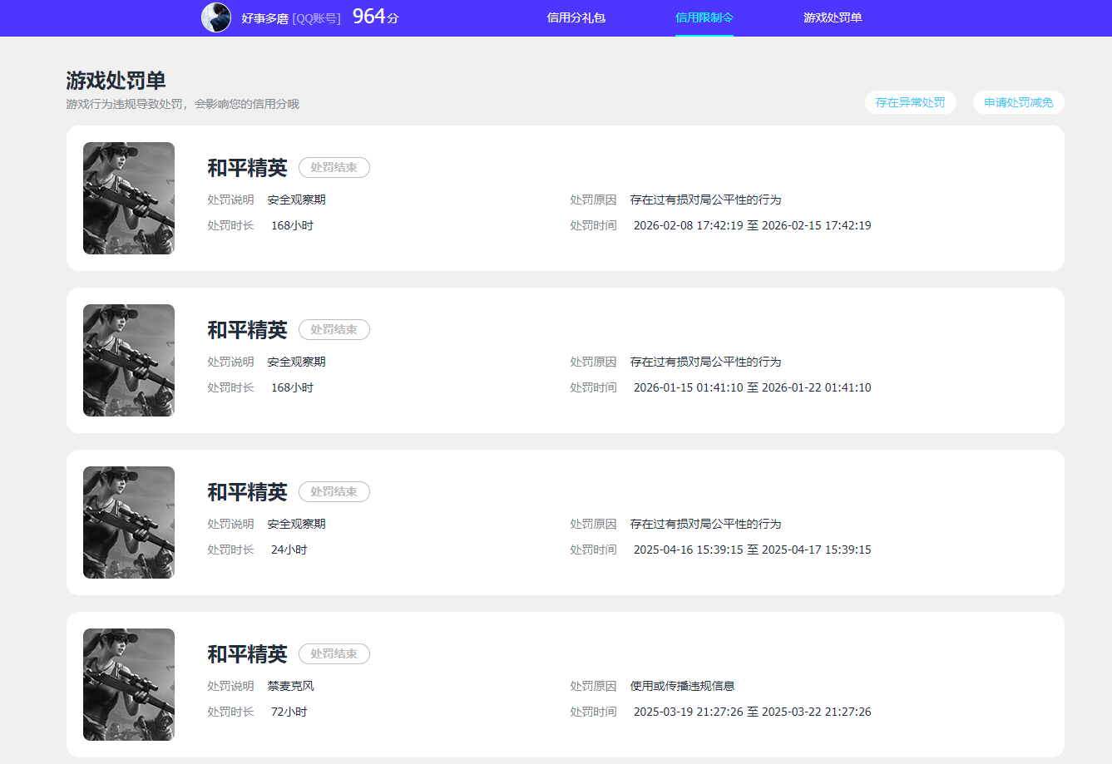
Task: Click the 处罚结束 badge on the 禁麦克风 record
Action: coord(334,653)
